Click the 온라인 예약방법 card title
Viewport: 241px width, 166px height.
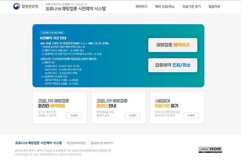[53, 103]
